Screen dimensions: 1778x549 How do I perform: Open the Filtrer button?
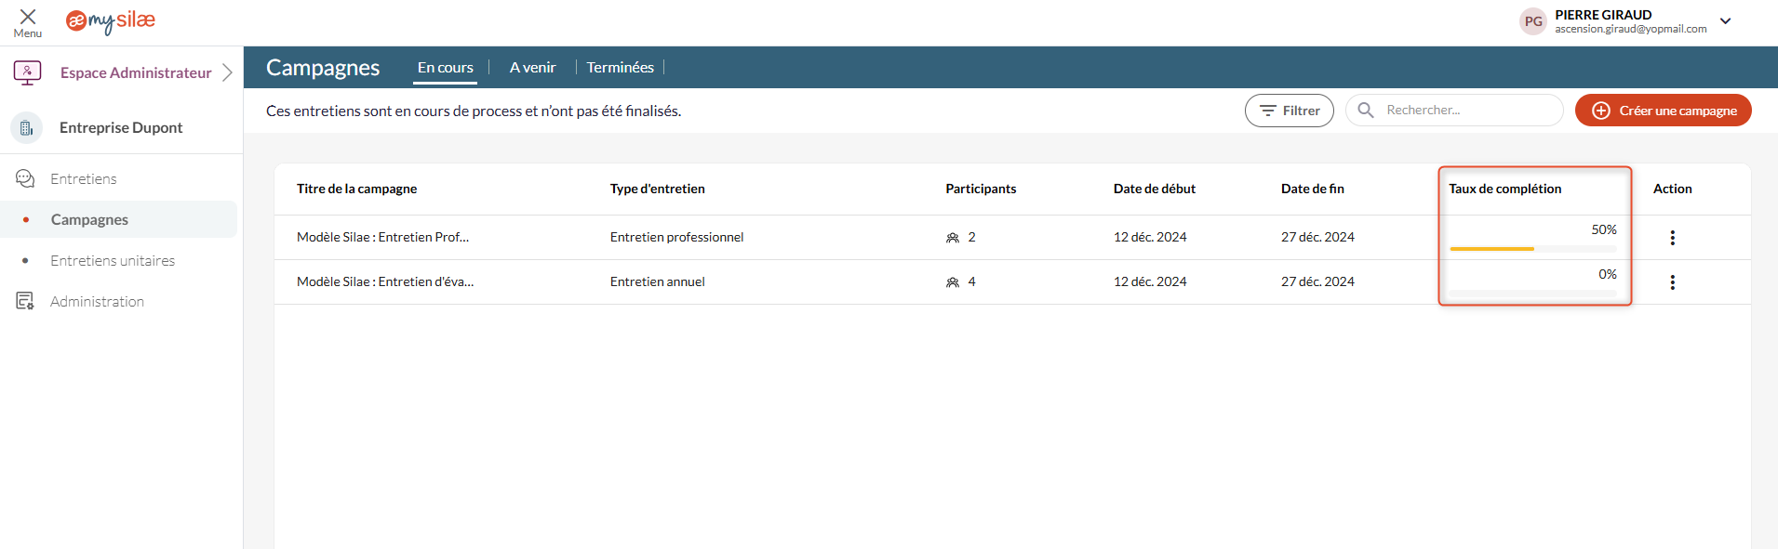point(1290,111)
